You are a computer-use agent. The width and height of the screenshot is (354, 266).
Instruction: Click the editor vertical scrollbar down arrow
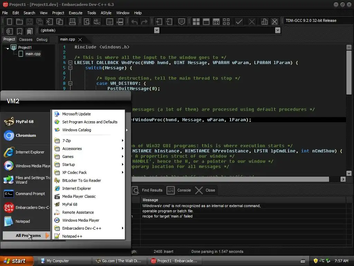click(349, 173)
